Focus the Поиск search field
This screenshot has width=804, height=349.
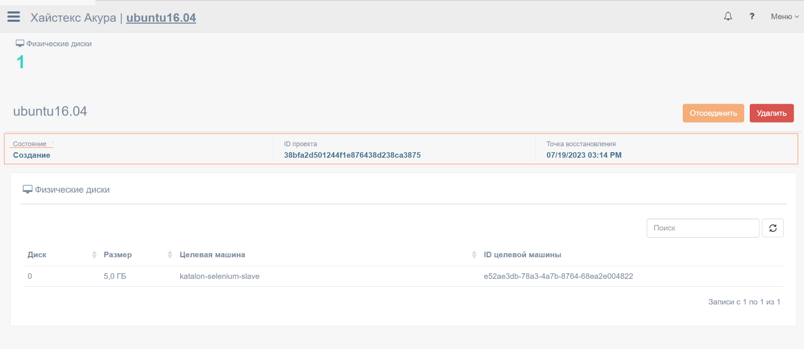pos(702,228)
